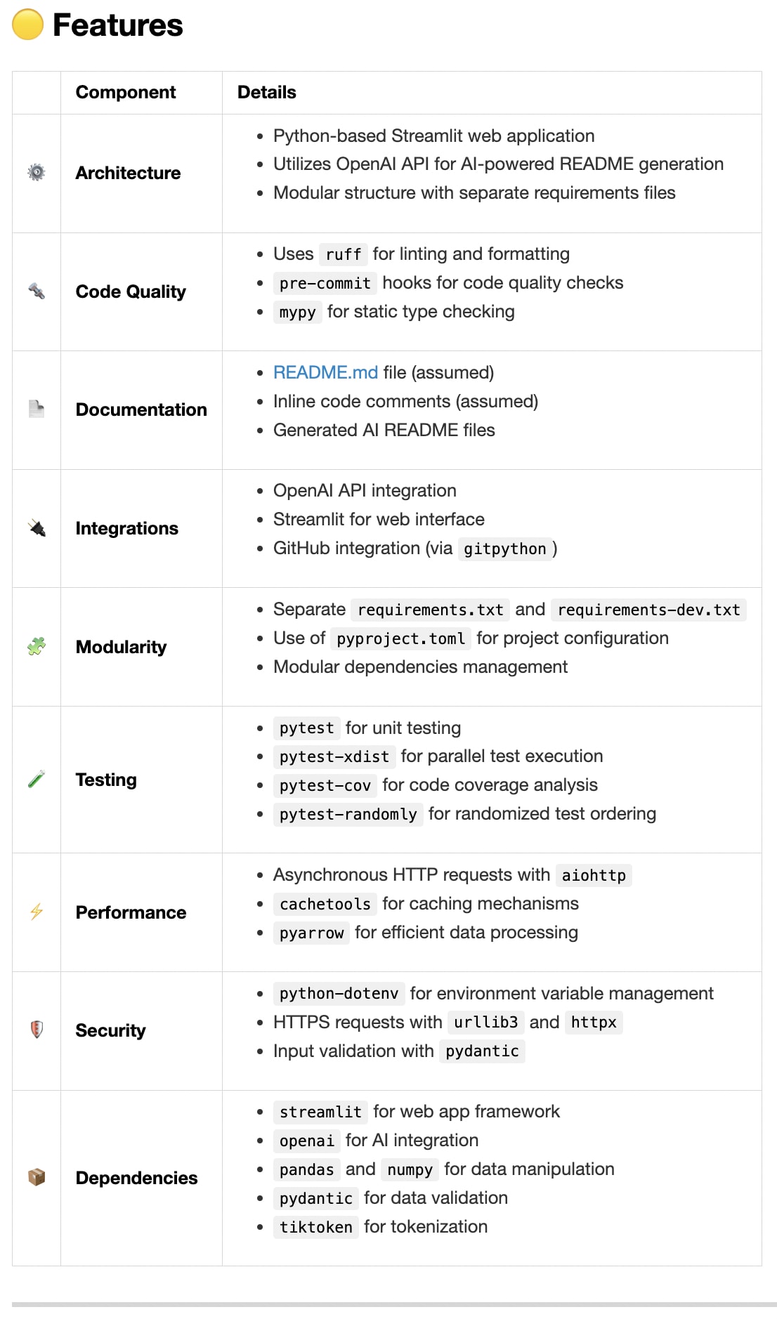
Task: Click the pyproject.toml code label
Action: (x=400, y=638)
